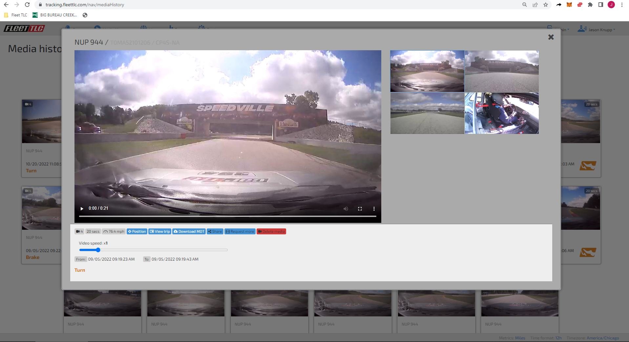This screenshot has width=629, height=342.
Task: Click the track map icon beside 03 AM
Action: 588,166
